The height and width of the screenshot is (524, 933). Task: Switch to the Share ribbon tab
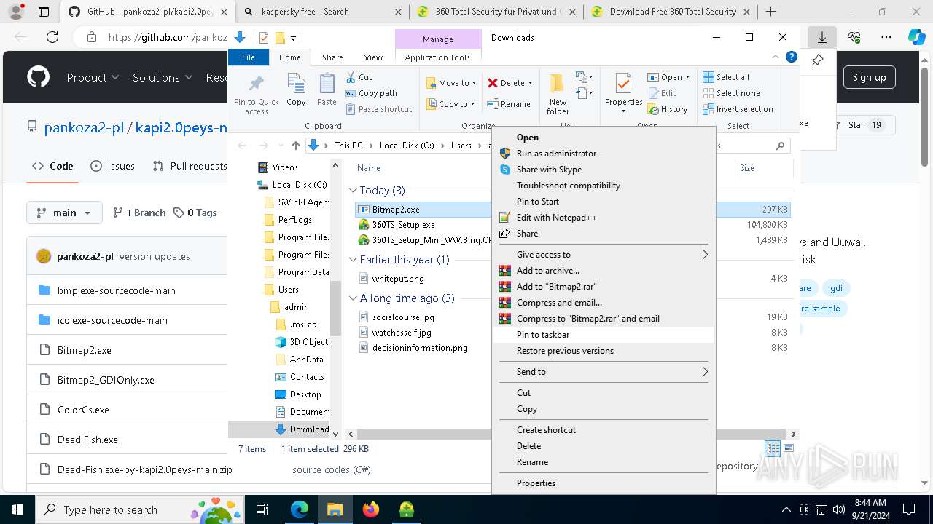click(332, 57)
